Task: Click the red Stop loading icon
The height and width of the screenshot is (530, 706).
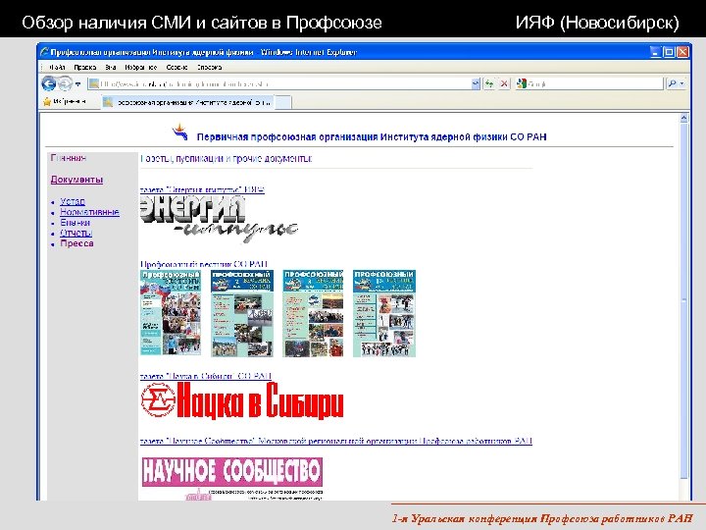Action: point(504,83)
